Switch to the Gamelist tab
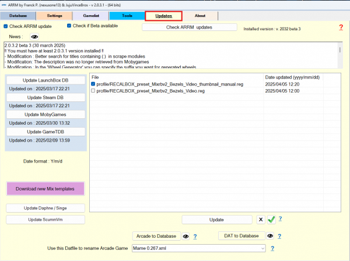Viewport: 350px width, 261px height. coord(90,15)
